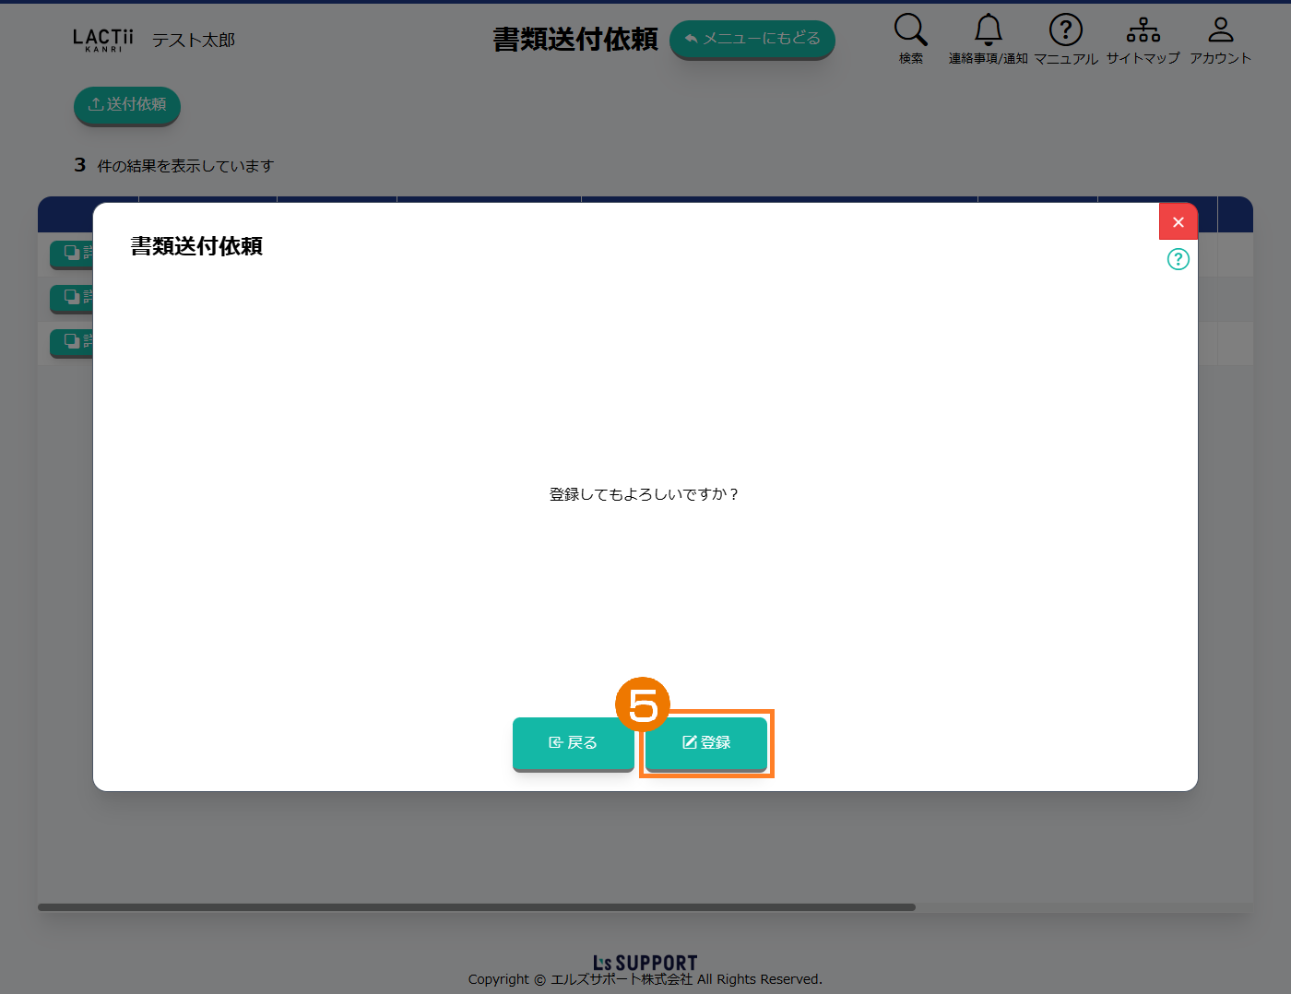Click the orange step 5 badge

[642, 704]
